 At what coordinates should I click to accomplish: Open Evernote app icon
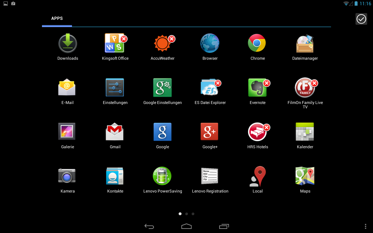[257, 87]
